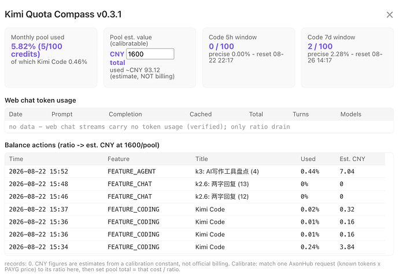Click the 3.84 Est. CNY value

click(x=347, y=247)
